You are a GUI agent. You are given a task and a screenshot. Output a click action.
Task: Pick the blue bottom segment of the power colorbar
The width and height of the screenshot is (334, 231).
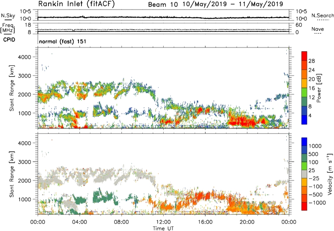(x=304, y=120)
